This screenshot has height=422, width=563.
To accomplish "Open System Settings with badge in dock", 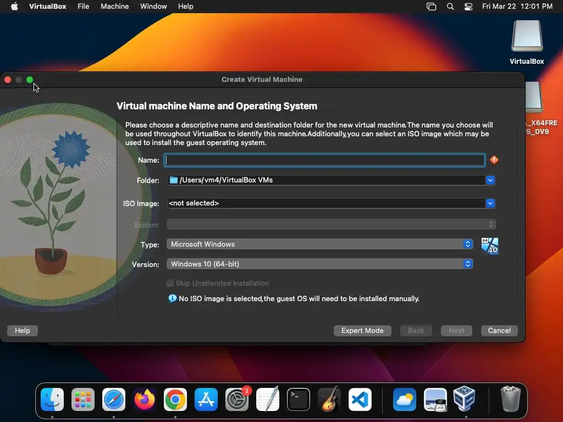I will [x=237, y=399].
